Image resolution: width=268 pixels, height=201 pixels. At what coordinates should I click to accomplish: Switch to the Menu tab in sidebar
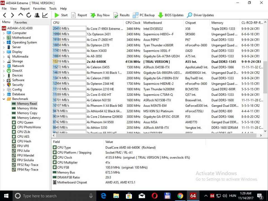pyautogui.click(x=6, y=22)
